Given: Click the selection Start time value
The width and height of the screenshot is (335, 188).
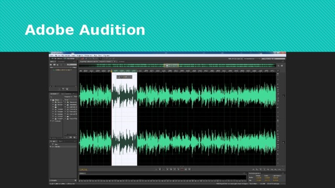Looking at the screenshot, I should (259, 178).
